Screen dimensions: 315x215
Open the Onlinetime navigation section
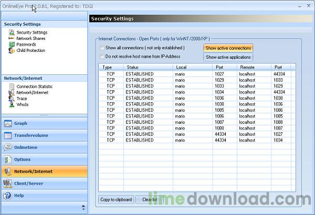(x=45, y=147)
